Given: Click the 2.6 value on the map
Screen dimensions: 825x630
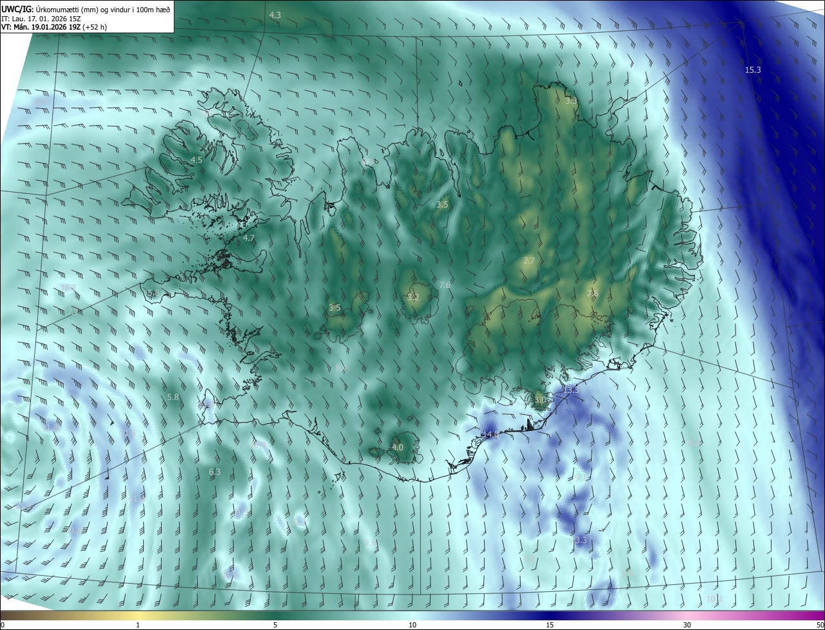Looking at the screenshot, I should tap(592, 294).
